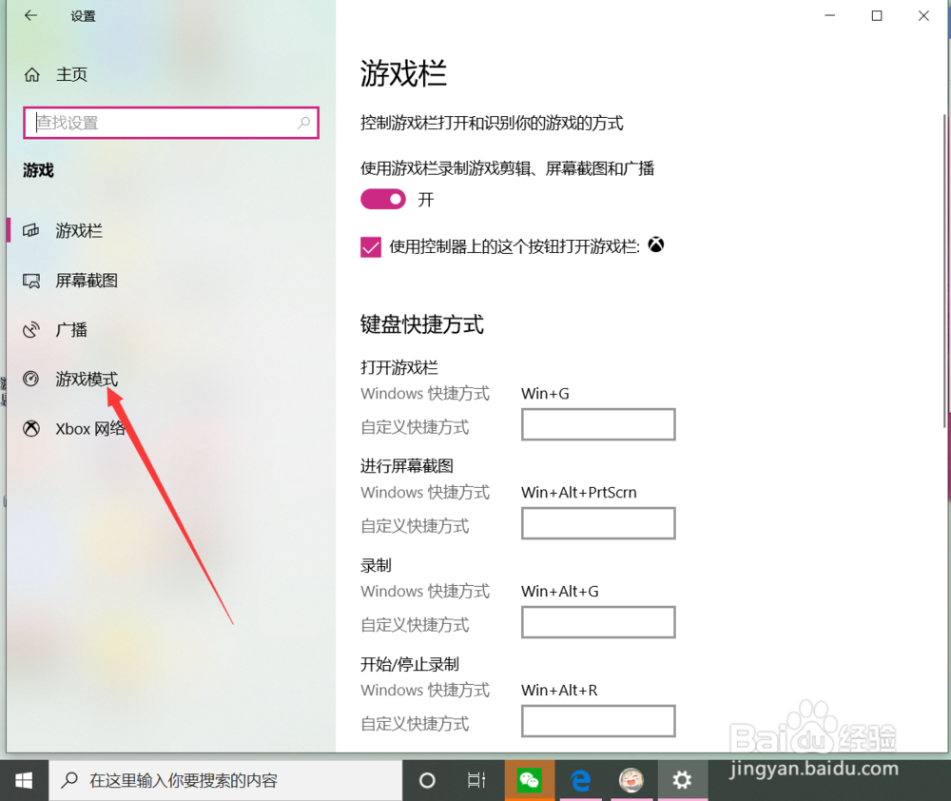This screenshot has height=801, width=951.
Task: Open the 广播 (Broadcasting) section in sidebar
Action: [74, 329]
